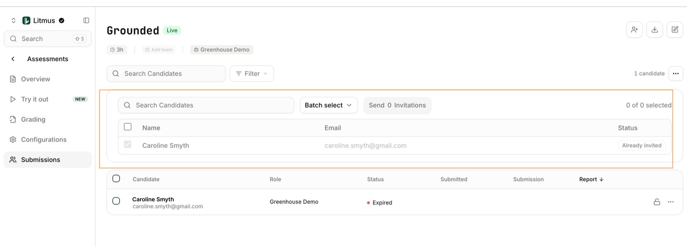Image resolution: width=687 pixels, height=247 pixels.
Task: Click the caroline.smyth@gmail.com email in invite panel
Action: point(366,145)
